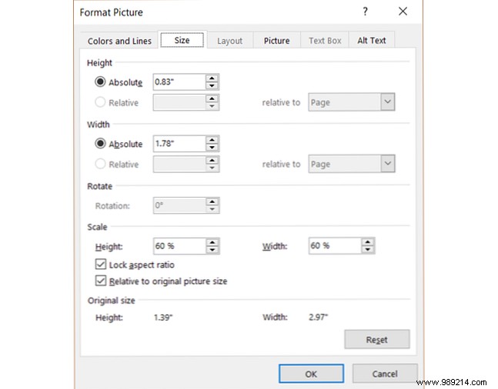
Task: Toggle Lock aspect ratio checkbox
Action: pos(101,264)
